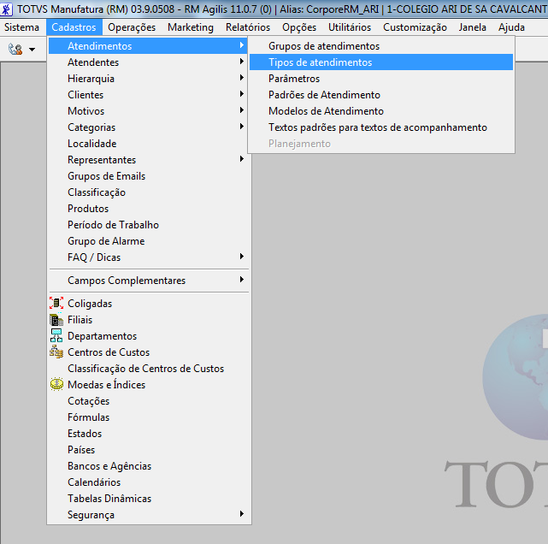The image size is (548, 544).
Task: Select Bancos e Agências
Action: tap(150, 465)
